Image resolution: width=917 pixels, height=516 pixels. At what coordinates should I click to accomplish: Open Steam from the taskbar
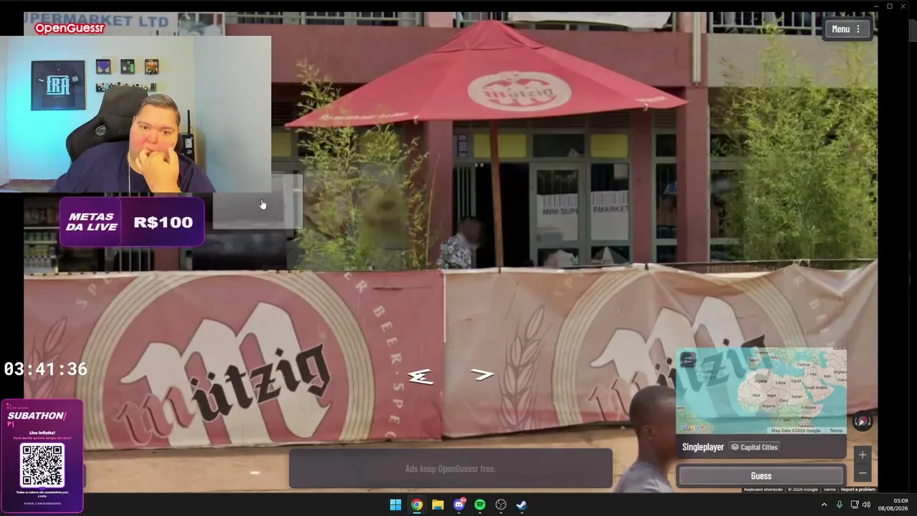(522, 505)
